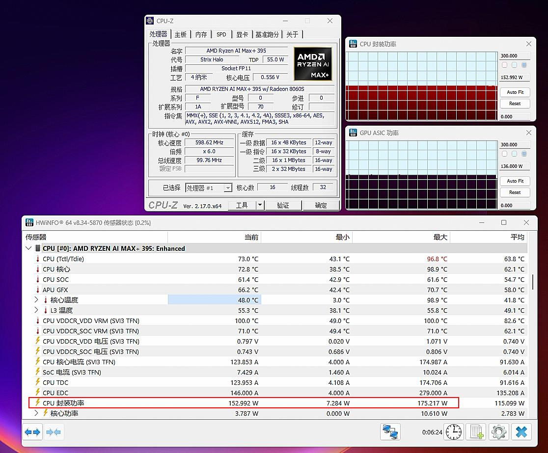Click the clock timer icon in HWiNFO
The width and height of the screenshot is (548, 453).
[x=453, y=432]
